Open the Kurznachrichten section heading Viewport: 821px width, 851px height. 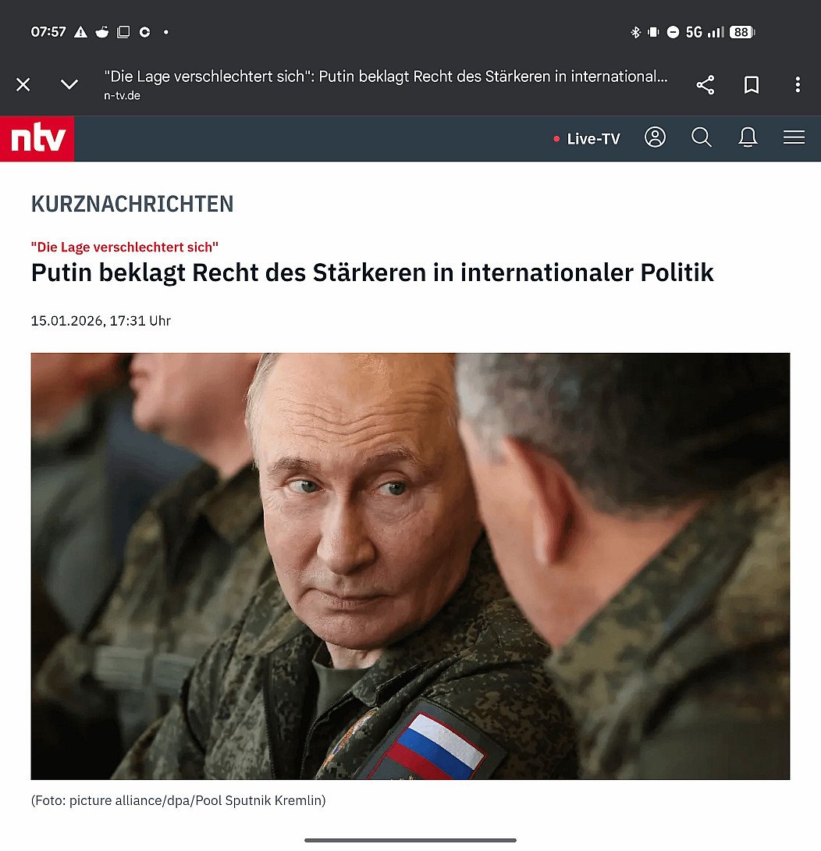[132, 204]
